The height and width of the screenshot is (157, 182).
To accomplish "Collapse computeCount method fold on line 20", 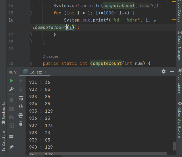I will coord(30,64).
